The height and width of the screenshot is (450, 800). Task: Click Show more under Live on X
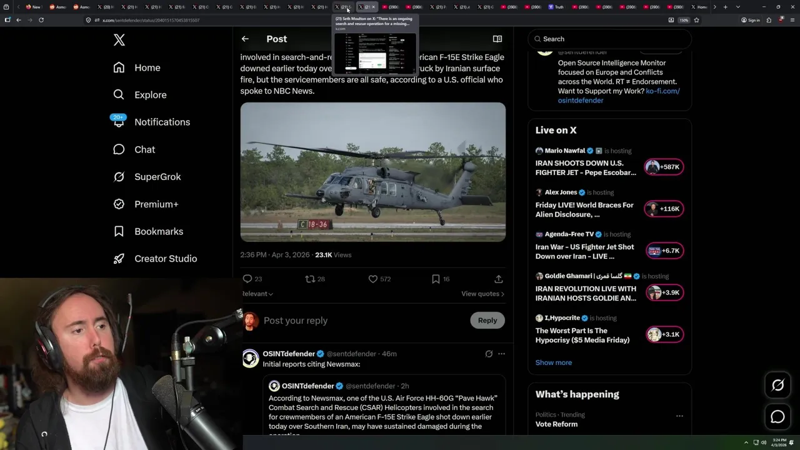tap(554, 362)
